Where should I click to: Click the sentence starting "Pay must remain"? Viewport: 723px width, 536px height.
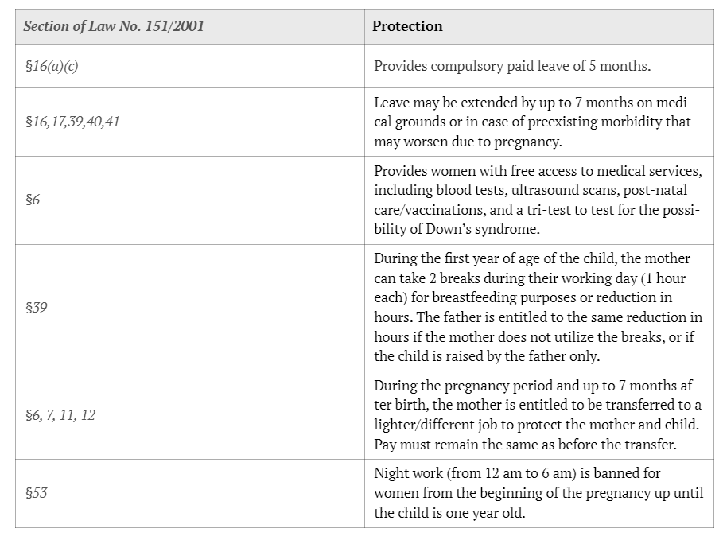click(x=524, y=443)
